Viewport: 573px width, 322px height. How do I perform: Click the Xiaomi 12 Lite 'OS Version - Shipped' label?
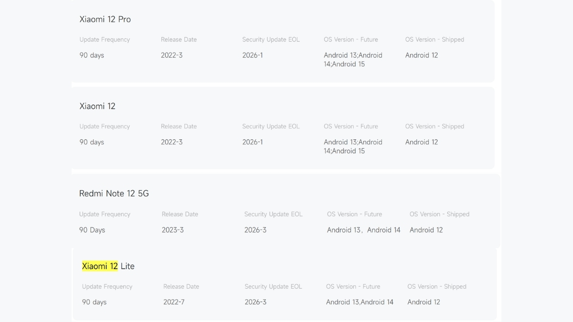pyautogui.click(x=436, y=287)
